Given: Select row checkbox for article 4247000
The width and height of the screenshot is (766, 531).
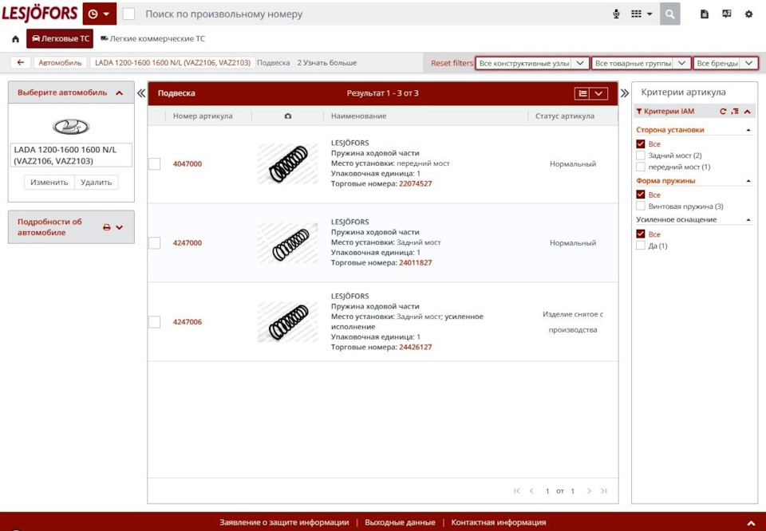Looking at the screenshot, I should 154,243.
